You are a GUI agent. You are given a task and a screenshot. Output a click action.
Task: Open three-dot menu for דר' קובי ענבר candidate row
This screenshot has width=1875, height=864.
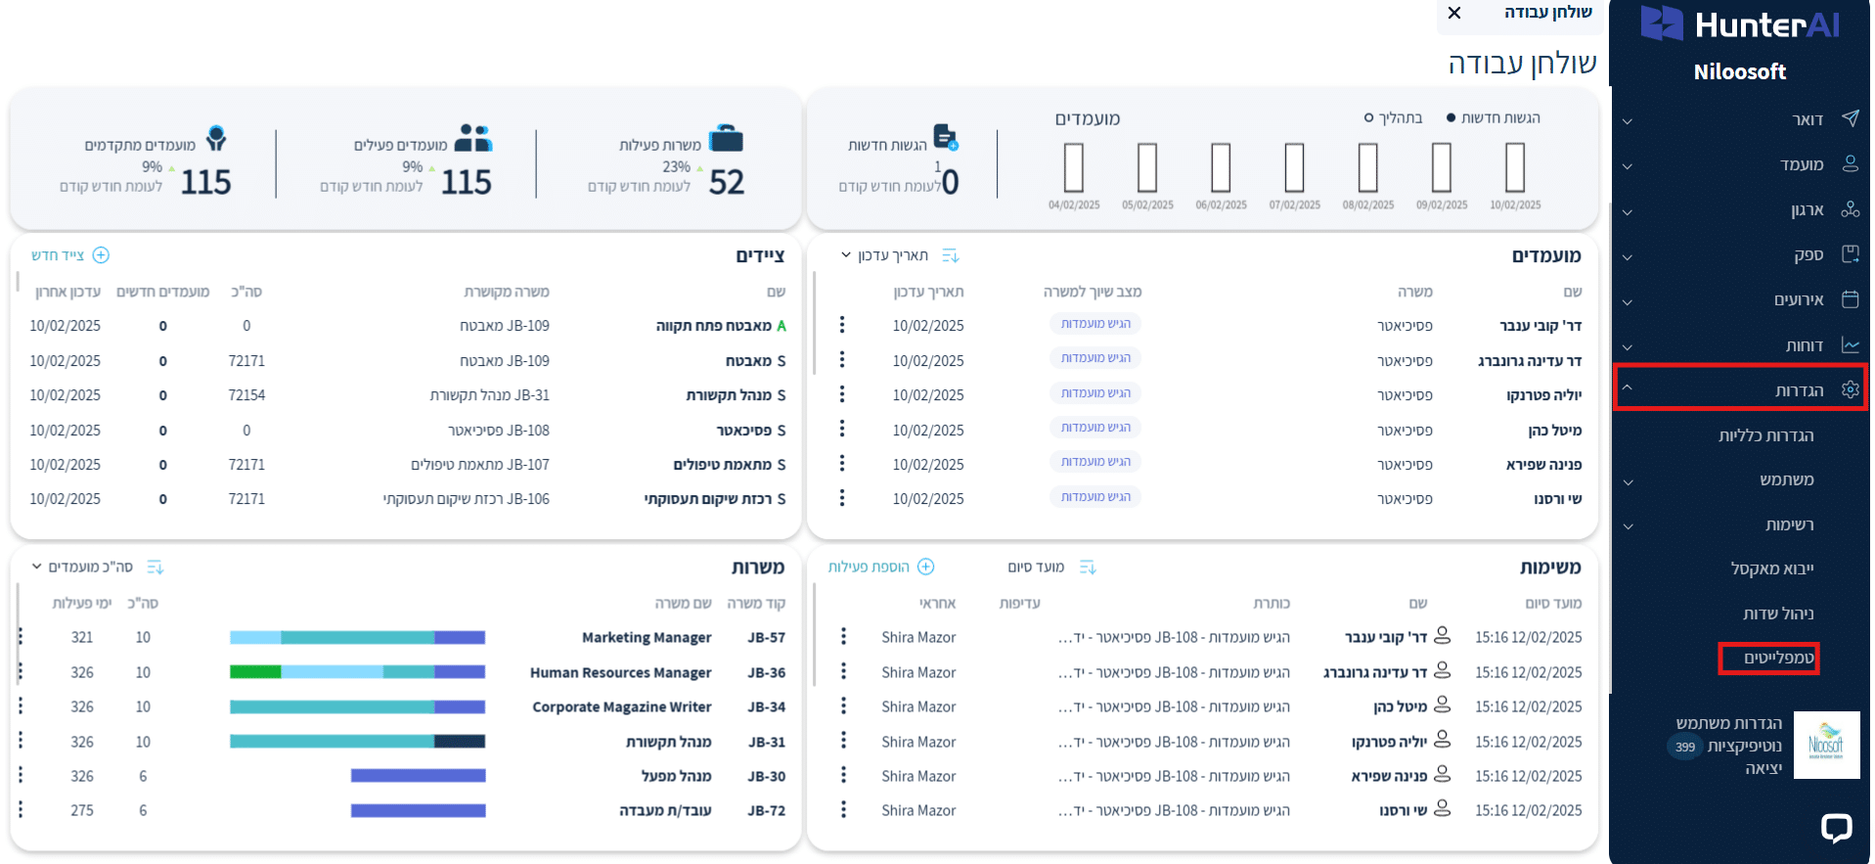[842, 325]
